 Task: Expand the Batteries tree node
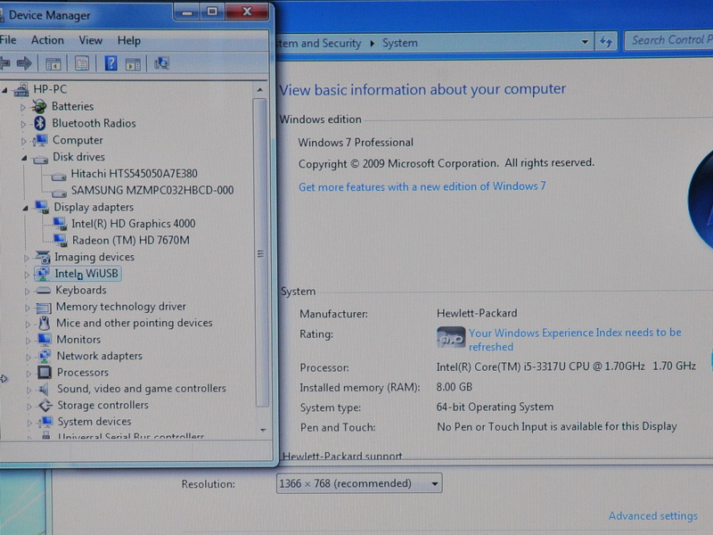[23, 107]
